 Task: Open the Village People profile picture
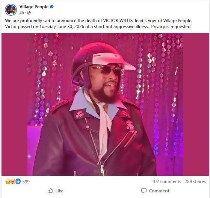[x=11, y=10]
